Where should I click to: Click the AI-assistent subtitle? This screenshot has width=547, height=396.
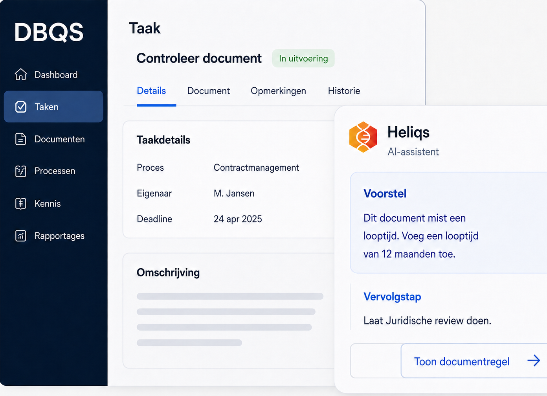413,152
